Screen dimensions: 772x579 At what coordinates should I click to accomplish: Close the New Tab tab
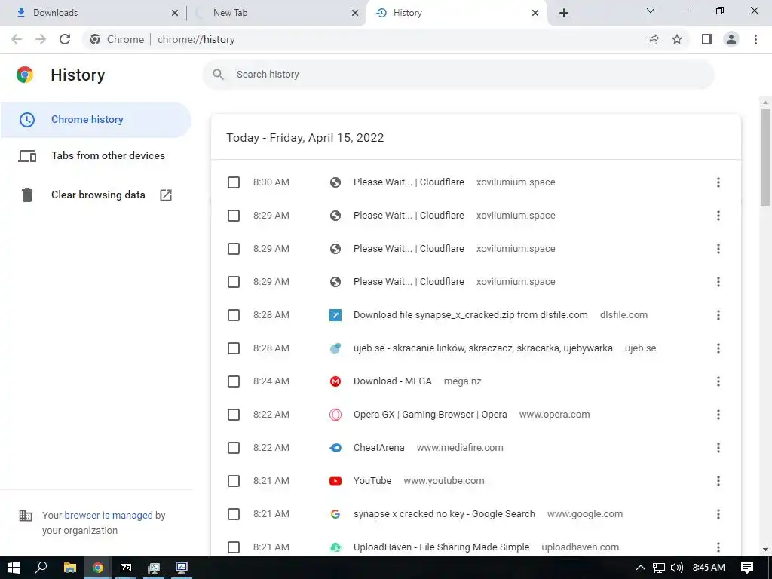pos(355,13)
